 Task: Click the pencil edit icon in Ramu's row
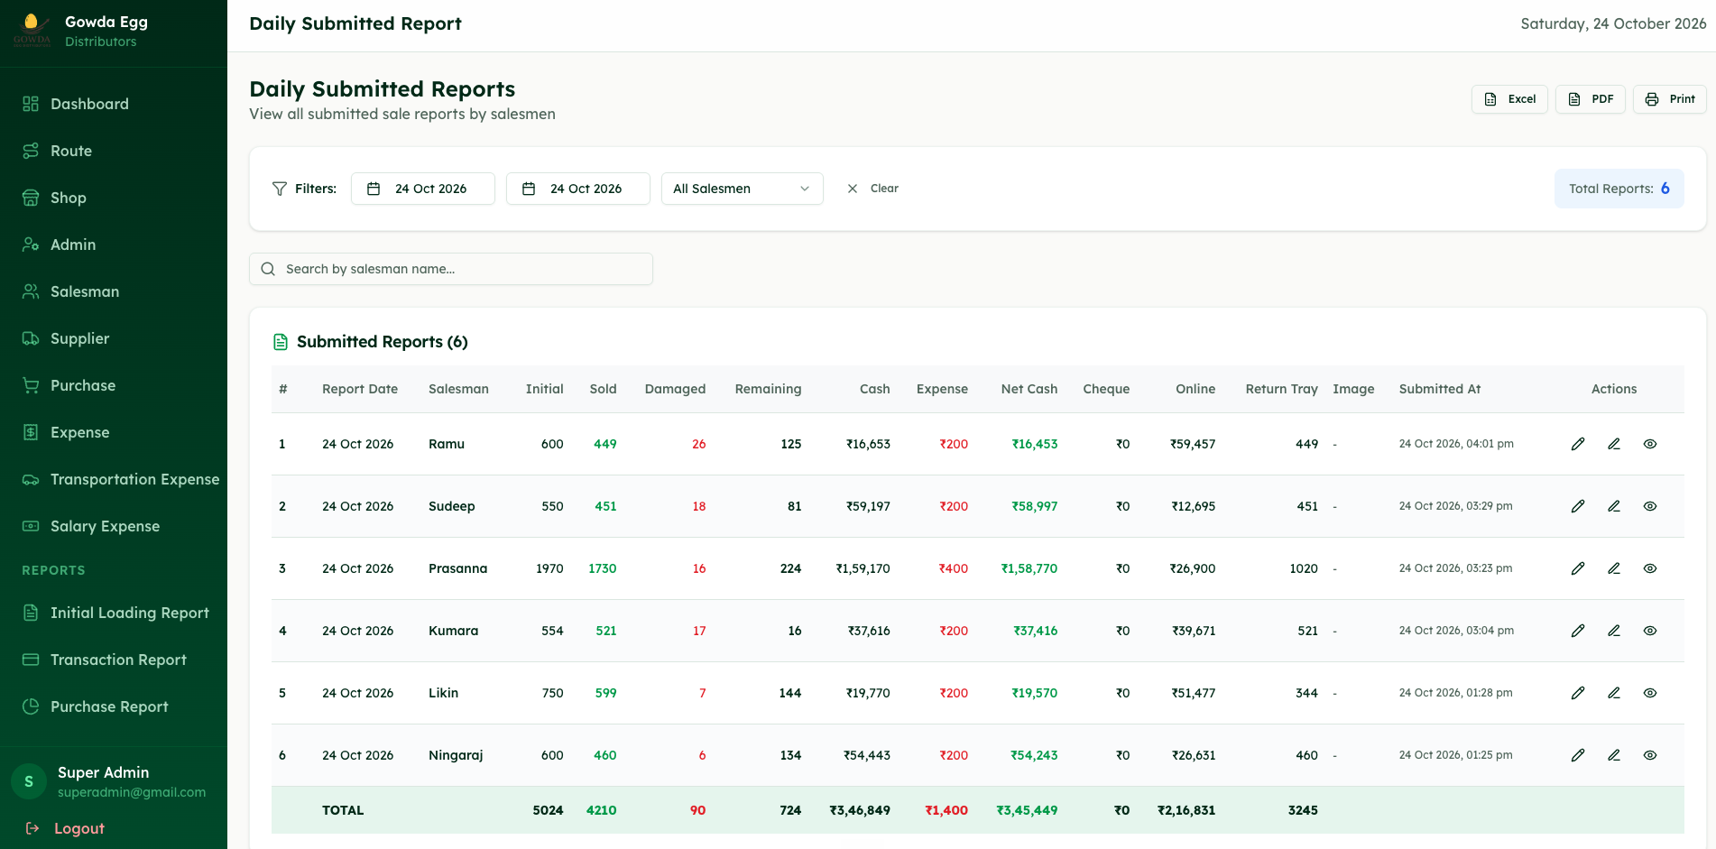1578,444
